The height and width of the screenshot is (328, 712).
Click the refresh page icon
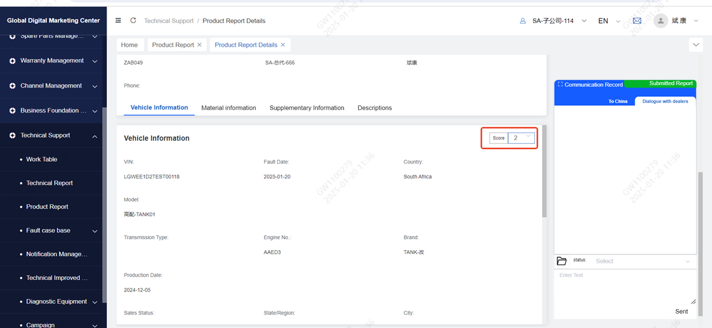tap(133, 21)
